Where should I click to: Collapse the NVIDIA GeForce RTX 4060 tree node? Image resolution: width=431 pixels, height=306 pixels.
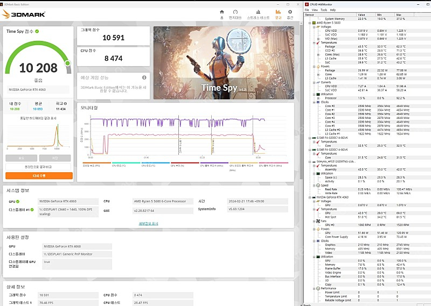[x=310, y=197]
